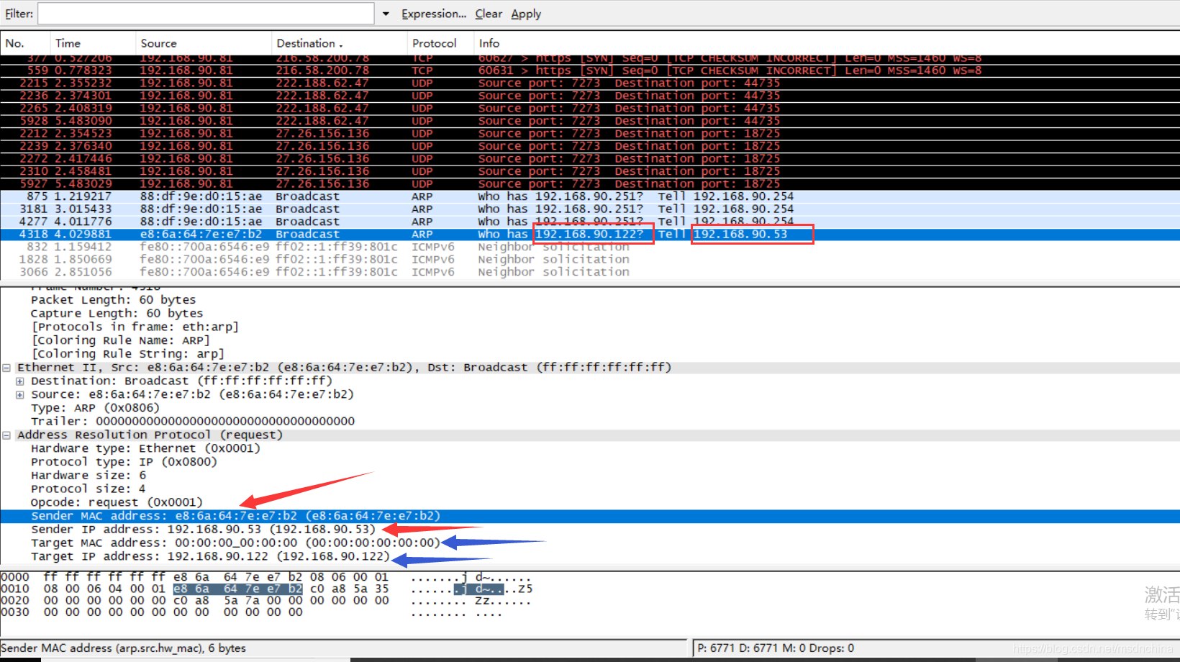Select Opcode: request (0x0001) line

click(117, 502)
